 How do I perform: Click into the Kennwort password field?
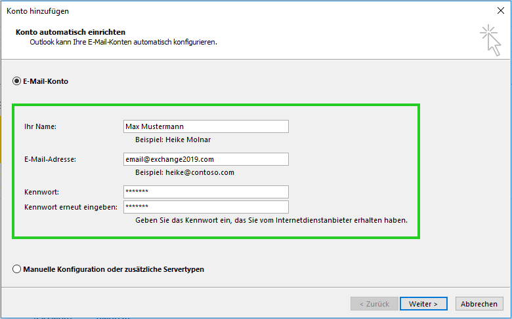pyautogui.click(x=206, y=192)
